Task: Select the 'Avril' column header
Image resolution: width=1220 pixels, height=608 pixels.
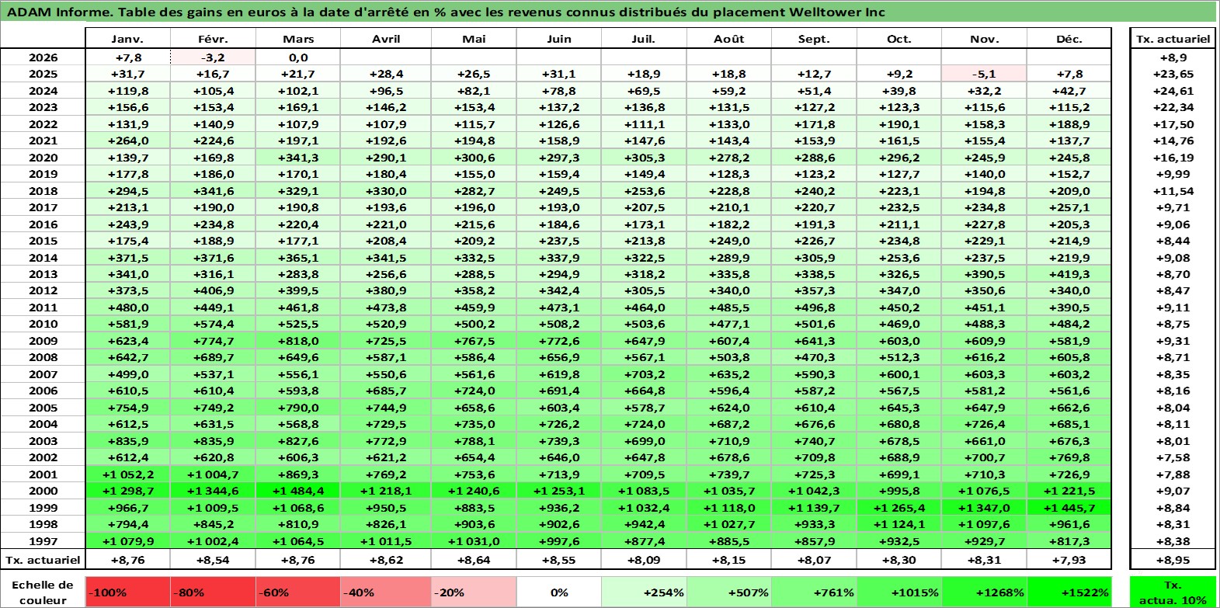Action: point(386,39)
